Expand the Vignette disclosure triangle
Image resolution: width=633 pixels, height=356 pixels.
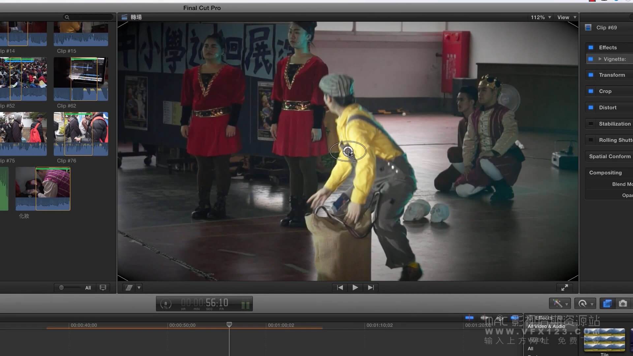tap(600, 59)
